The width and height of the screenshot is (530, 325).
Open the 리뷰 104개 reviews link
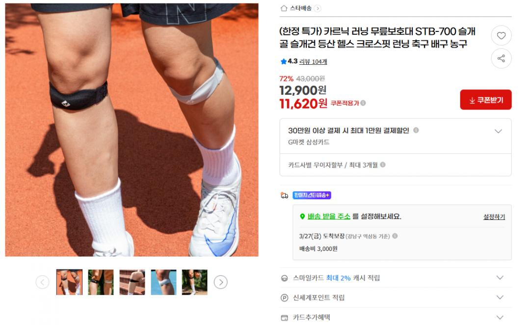point(313,61)
